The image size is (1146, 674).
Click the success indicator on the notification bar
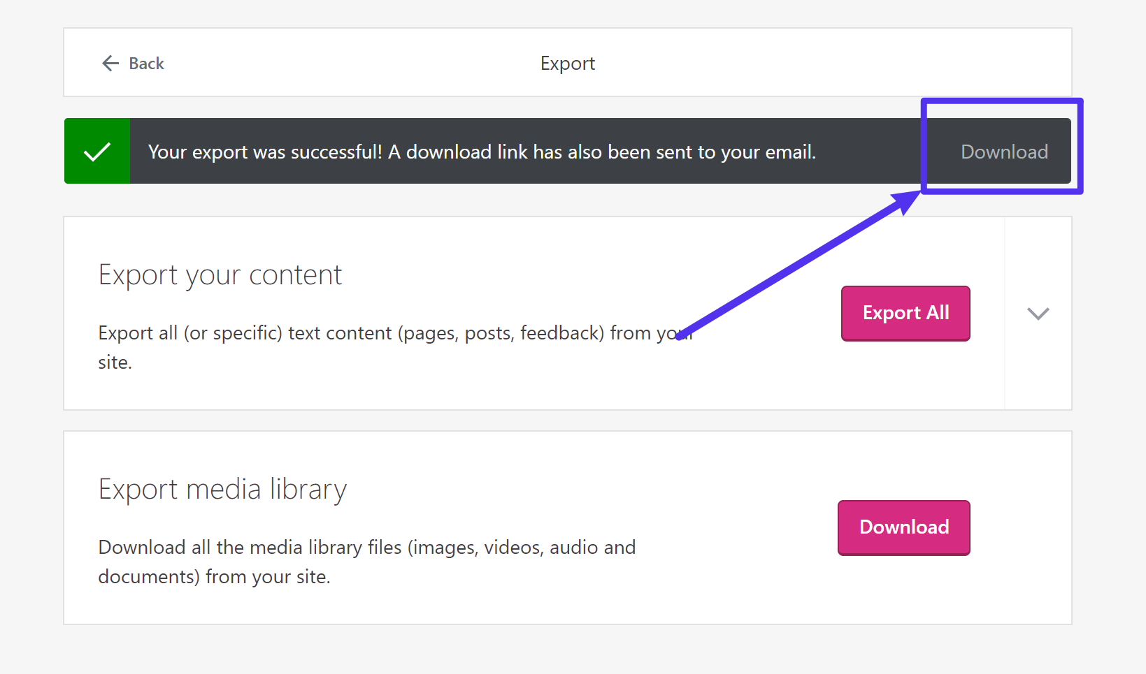(96, 151)
